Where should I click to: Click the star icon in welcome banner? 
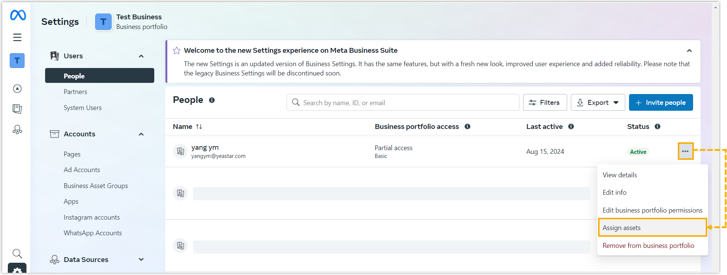(x=177, y=51)
